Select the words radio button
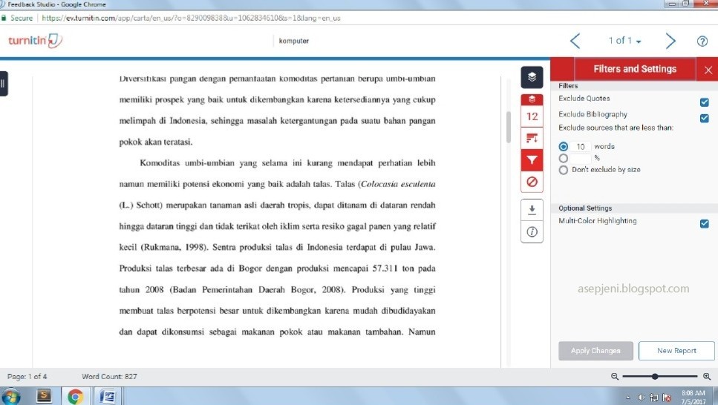Screen dimensions: 718x405 pos(564,146)
